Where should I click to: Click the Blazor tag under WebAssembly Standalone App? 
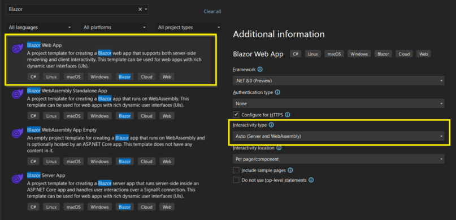[125, 116]
